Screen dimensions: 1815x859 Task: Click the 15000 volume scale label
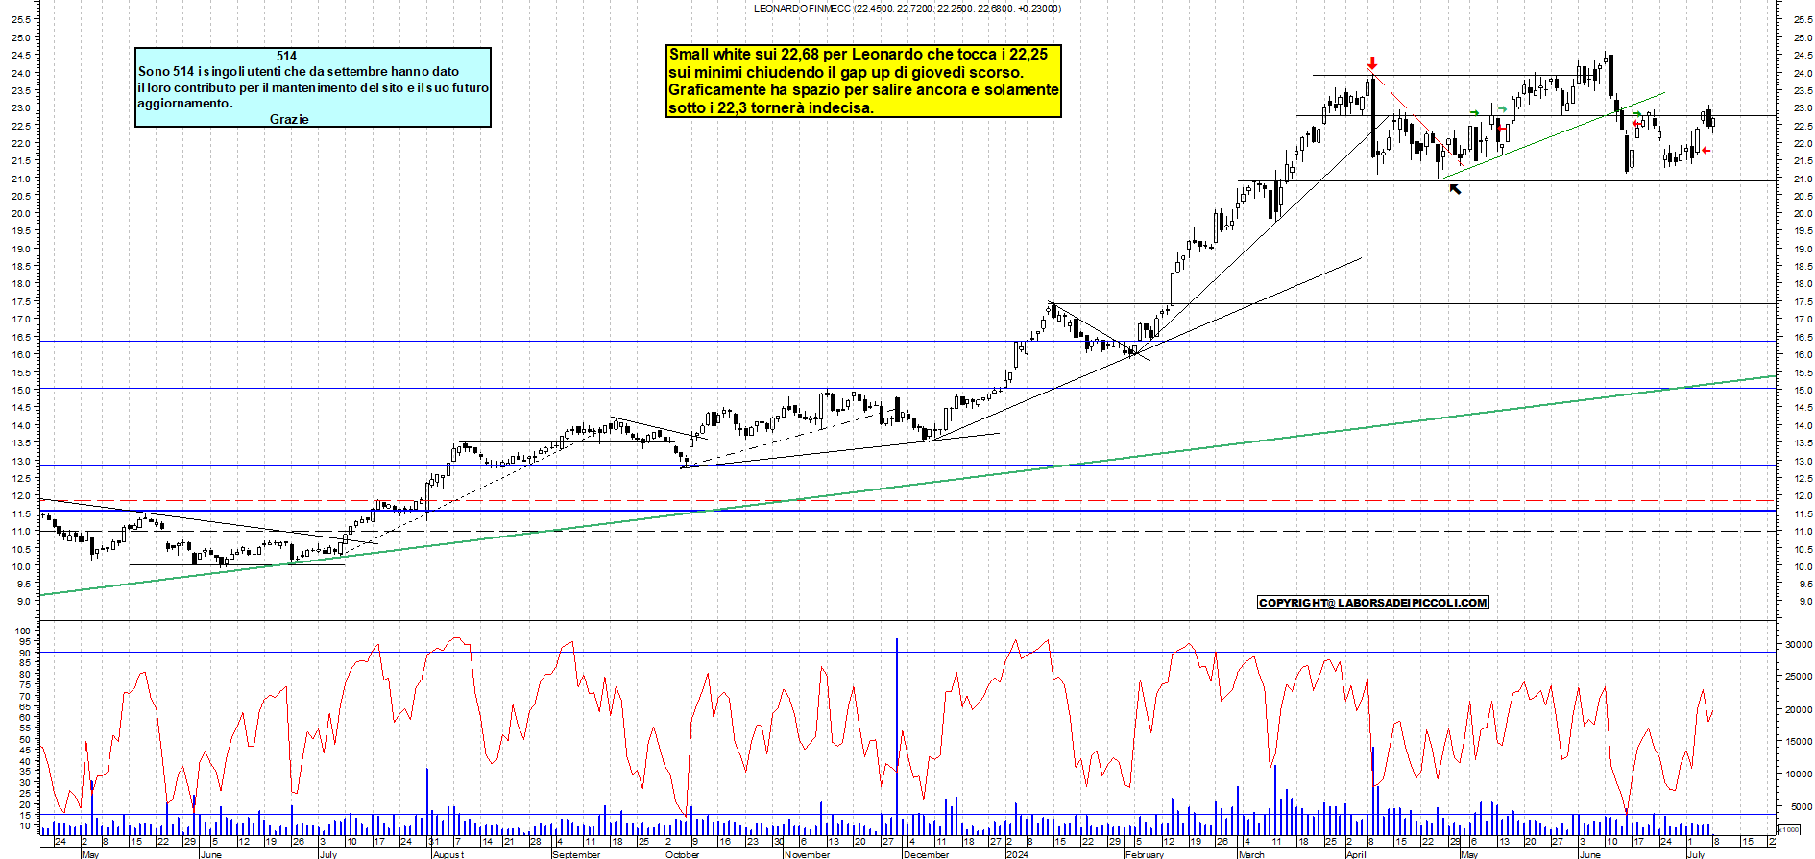point(1799,742)
